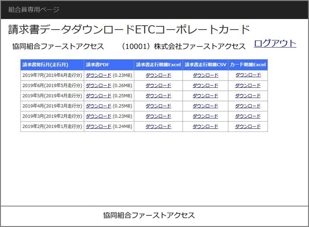Download 請求書走行明細CSV for 2019年7月 row
The image size is (309, 227).
pyautogui.click(x=205, y=75)
